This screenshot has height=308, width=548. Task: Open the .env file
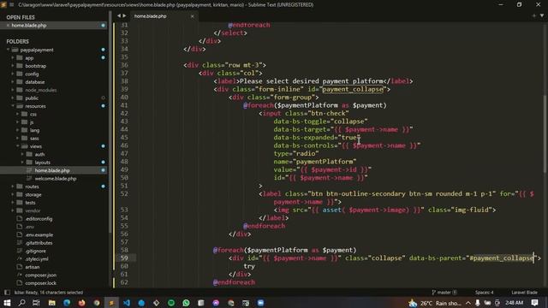coord(30,227)
